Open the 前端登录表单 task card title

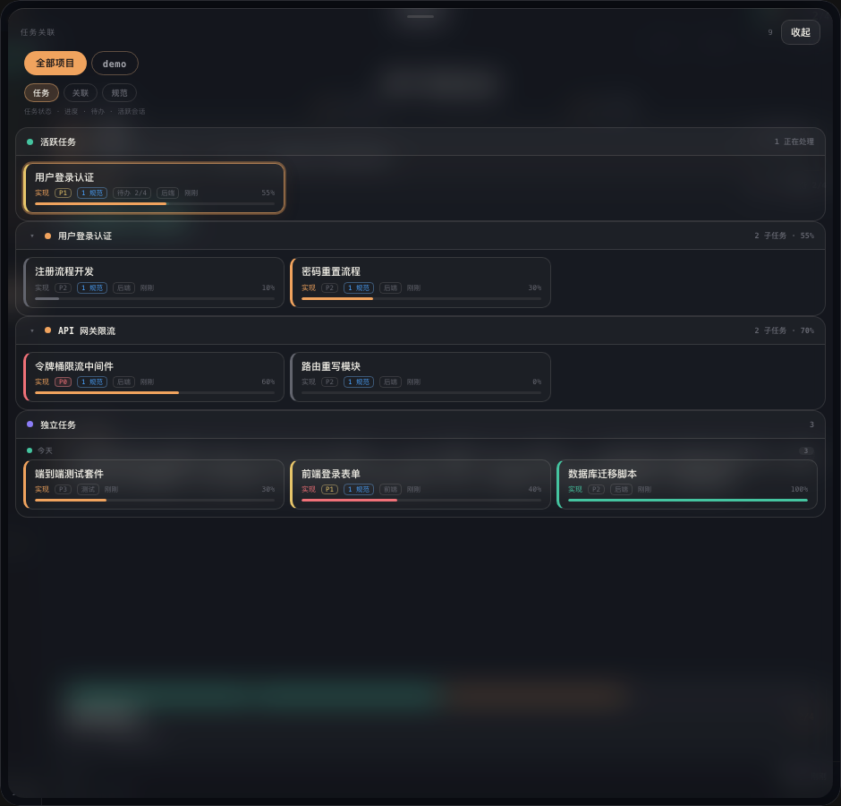331,474
